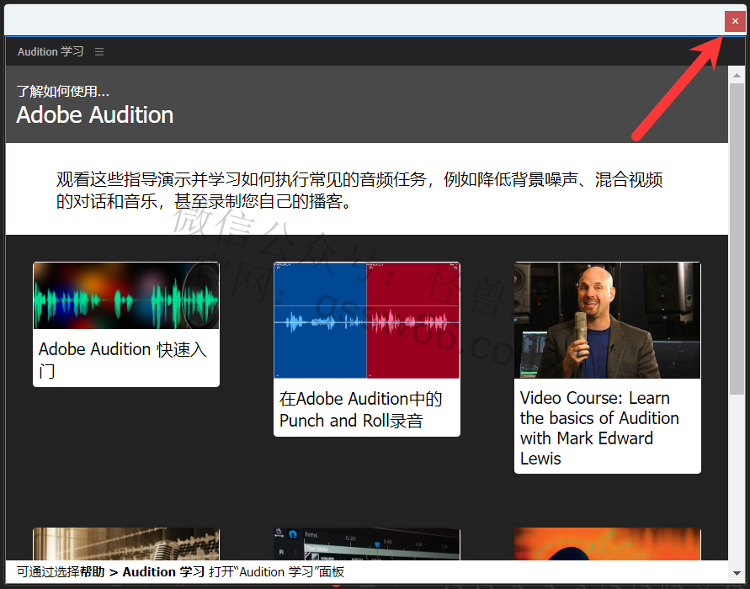Click the Adobe Audition 快速入门 title

(122, 359)
